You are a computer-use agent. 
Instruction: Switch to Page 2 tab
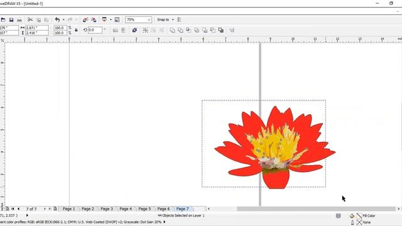pos(88,209)
